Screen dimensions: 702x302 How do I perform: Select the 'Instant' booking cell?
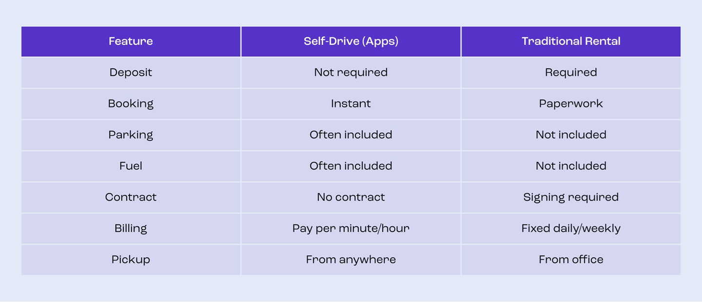coord(351,104)
